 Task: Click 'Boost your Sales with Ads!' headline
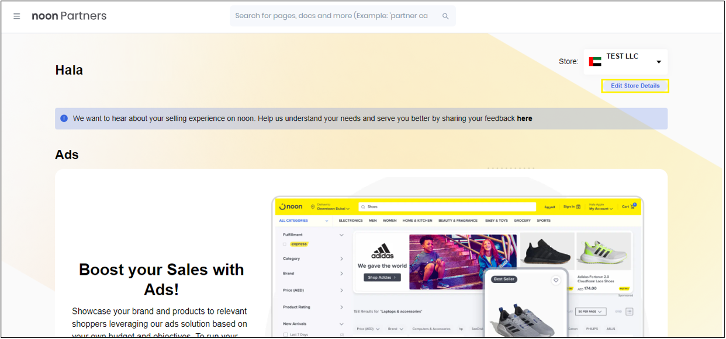click(x=161, y=279)
